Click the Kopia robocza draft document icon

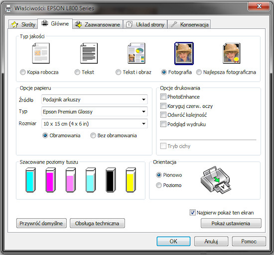(41, 53)
